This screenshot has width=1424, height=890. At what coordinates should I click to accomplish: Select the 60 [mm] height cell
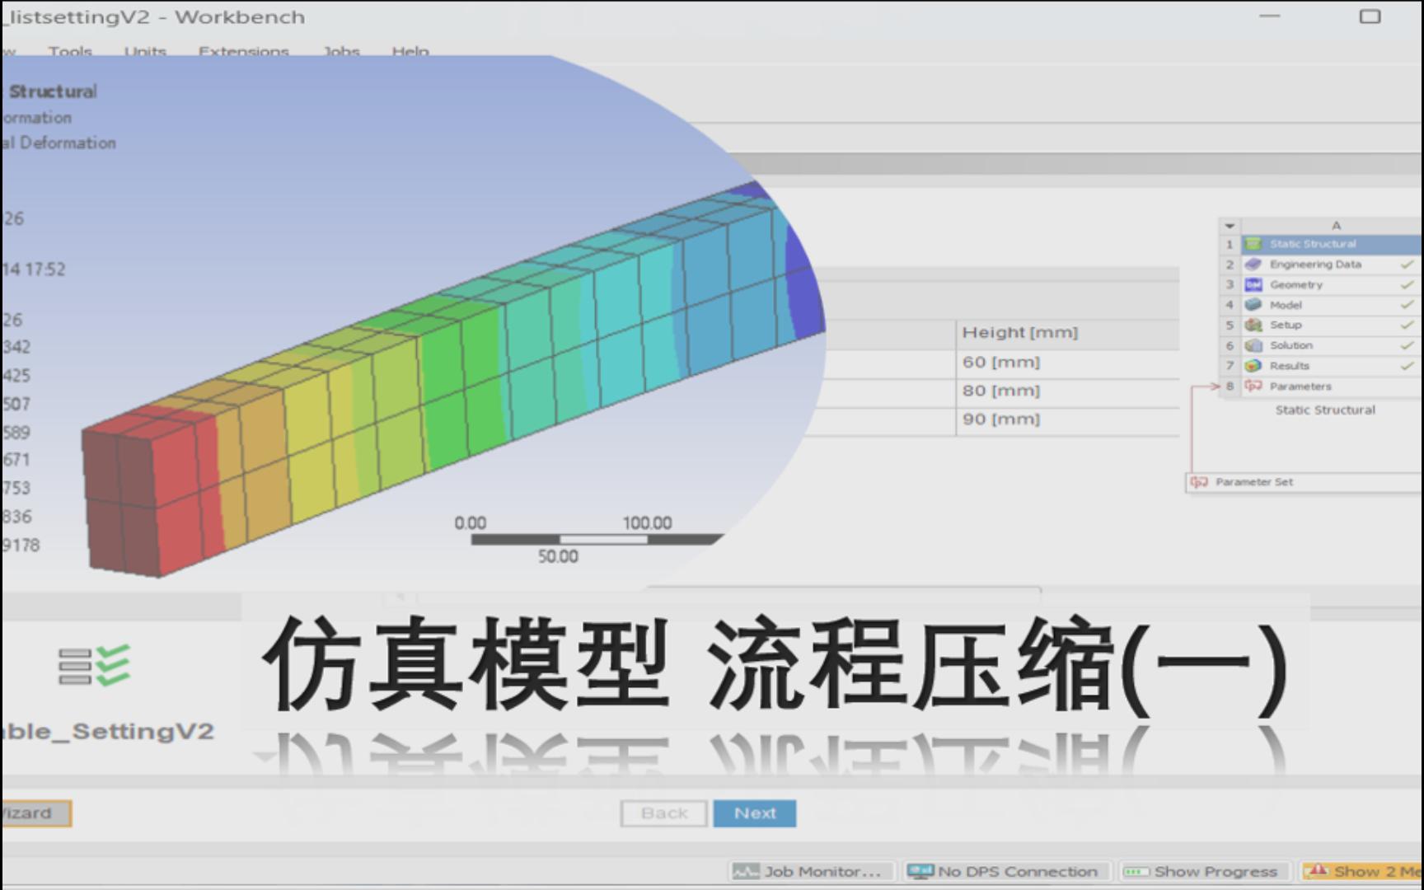(1067, 363)
